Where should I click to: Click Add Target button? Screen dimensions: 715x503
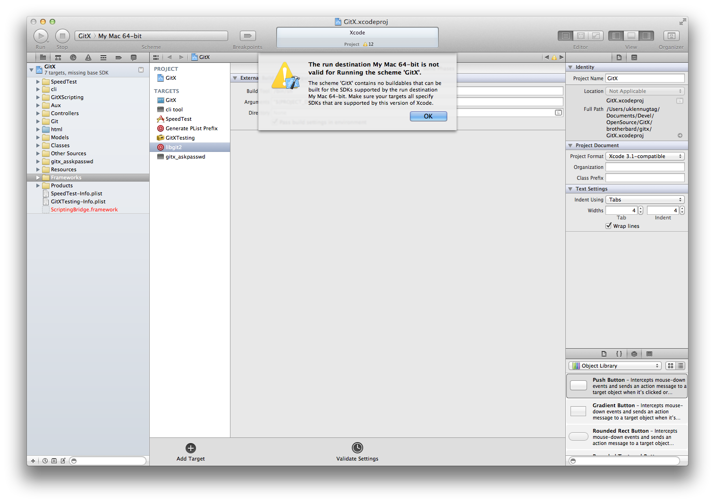coord(191,453)
